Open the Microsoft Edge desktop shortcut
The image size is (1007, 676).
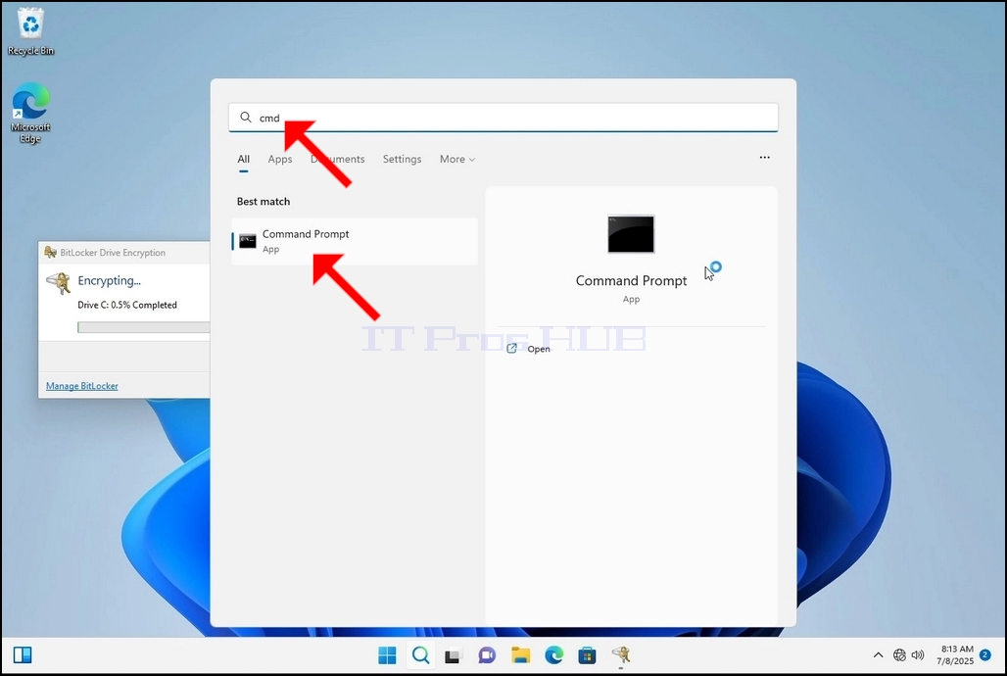30,113
